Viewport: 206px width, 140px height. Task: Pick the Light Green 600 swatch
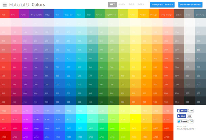pos(114,75)
